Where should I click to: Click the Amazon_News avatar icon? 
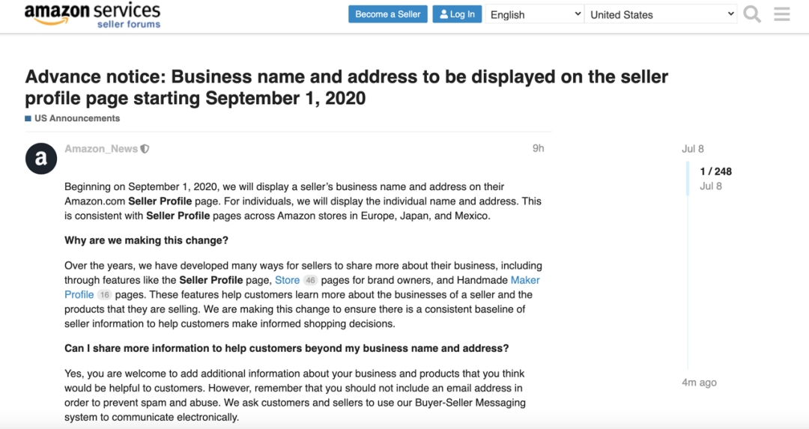coord(40,158)
